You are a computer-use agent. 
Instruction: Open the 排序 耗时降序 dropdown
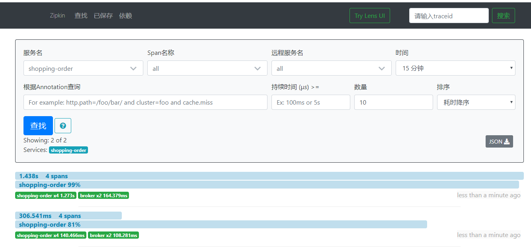coord(476,102)
